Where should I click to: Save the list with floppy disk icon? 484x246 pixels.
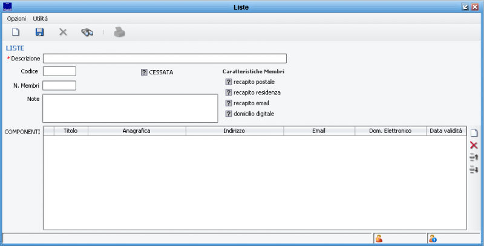39,32
